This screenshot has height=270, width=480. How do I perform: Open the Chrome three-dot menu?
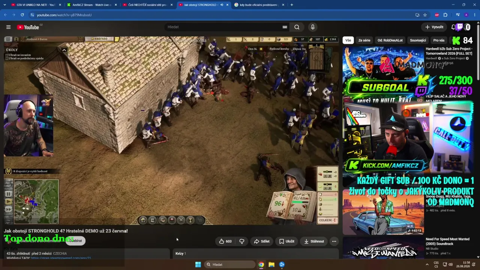pos(475,15)
